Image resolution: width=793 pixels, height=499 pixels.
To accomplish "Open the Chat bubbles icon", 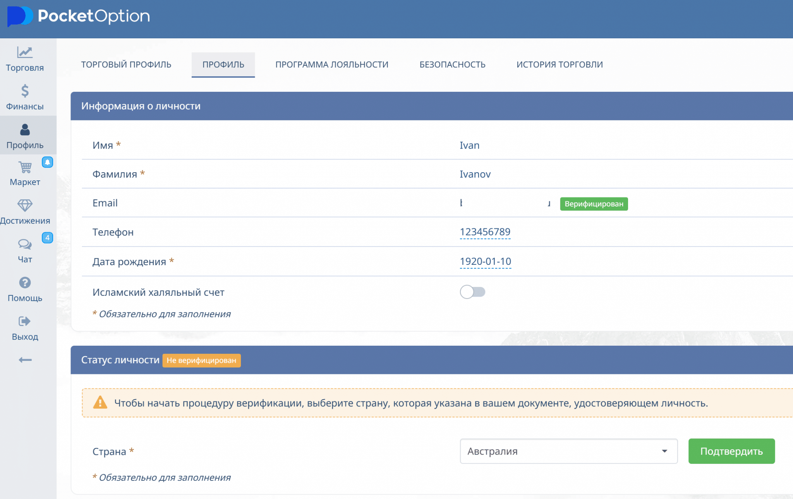I will pos(25,244).
